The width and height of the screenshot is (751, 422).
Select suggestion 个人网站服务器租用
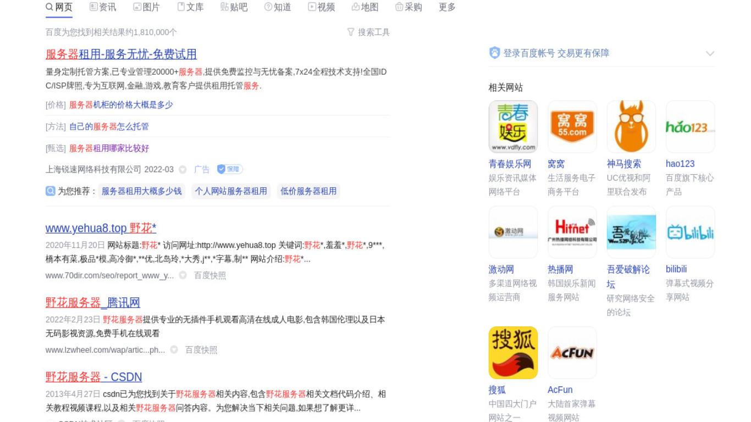coord(231,191)
